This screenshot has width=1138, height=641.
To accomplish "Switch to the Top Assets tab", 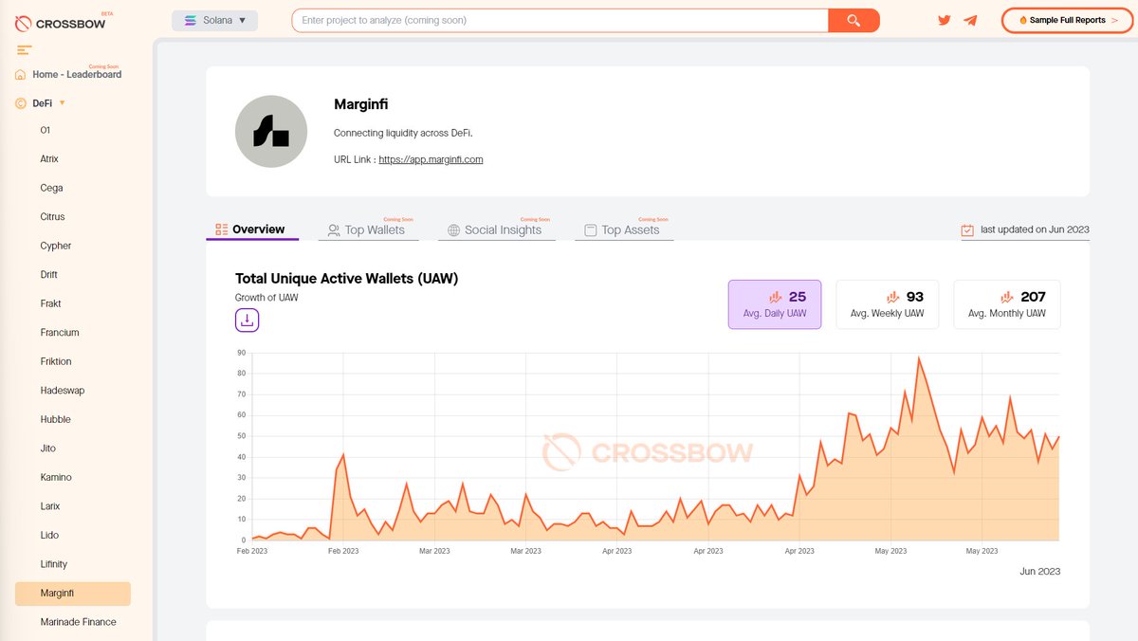I will point(624,229).
